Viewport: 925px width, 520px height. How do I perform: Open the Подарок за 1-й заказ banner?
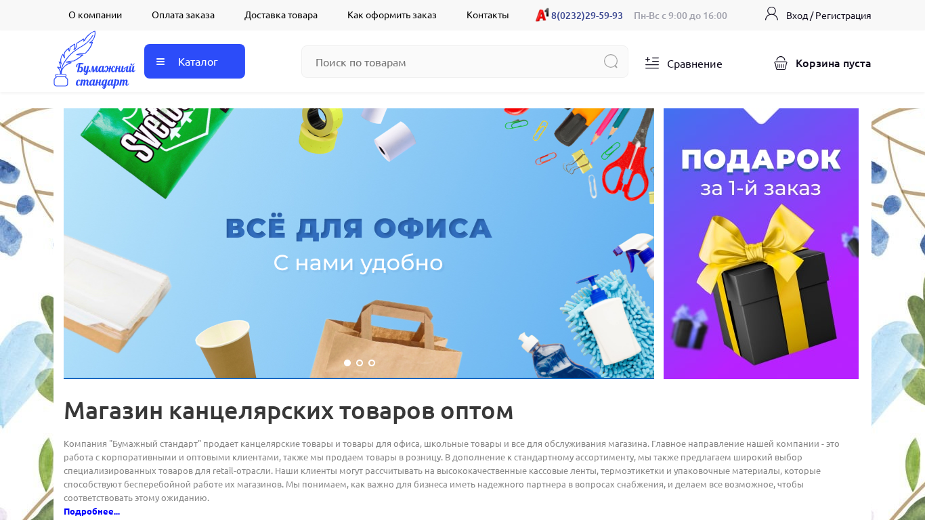(761, 244)
